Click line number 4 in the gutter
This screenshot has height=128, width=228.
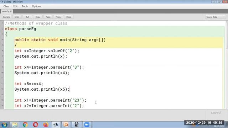point(2,39)
